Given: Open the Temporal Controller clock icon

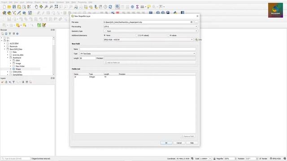Looking at the screenshot, I should [x=105, y=7].
